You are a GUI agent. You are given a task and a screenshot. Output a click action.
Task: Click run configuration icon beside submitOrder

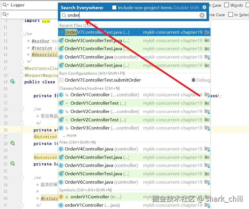click(61, 80)
